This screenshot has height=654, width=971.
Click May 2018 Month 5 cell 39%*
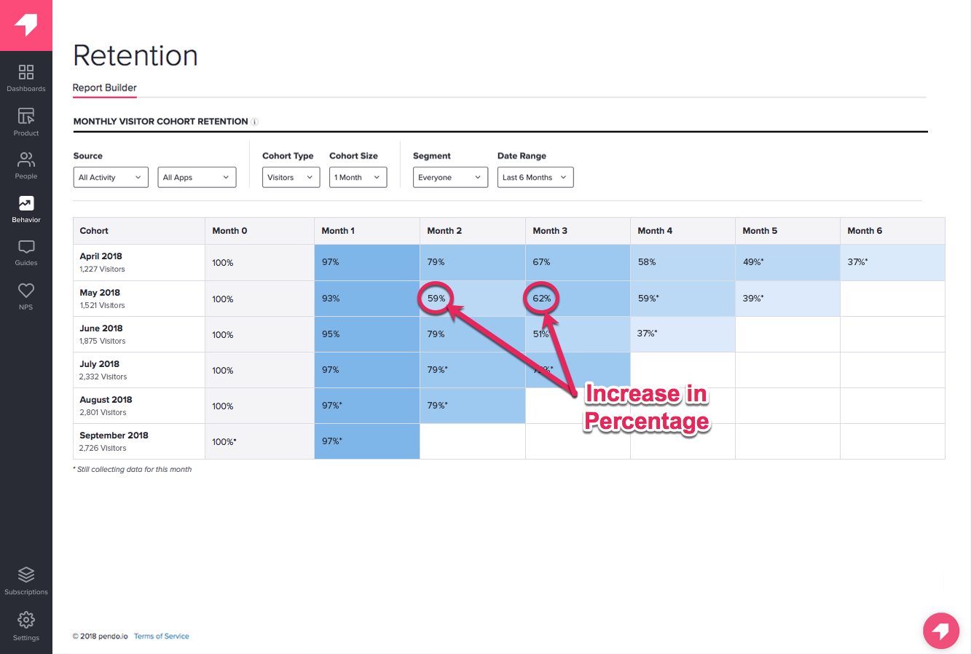[x=787, y=299]
